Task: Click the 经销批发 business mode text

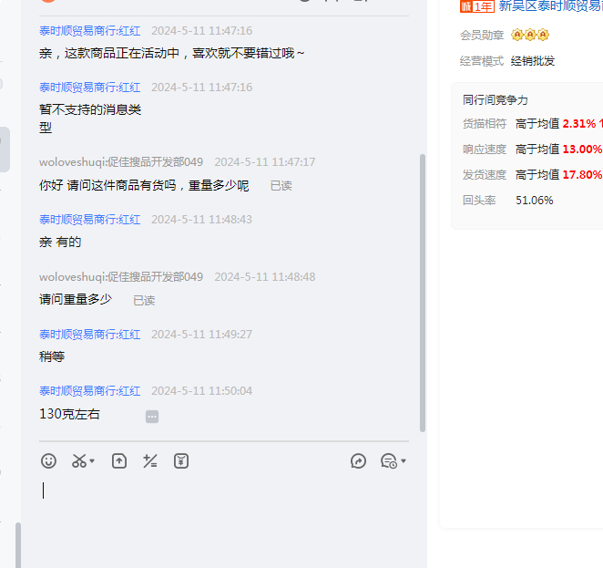Action: coord(533,61)
